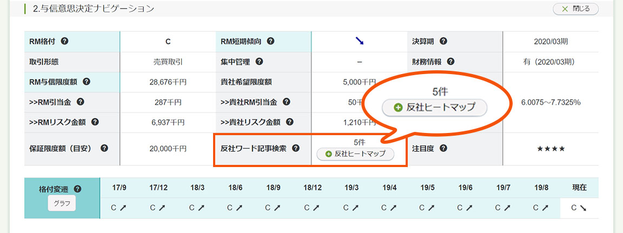Click help icon next to 集中管理

point(259,62)
